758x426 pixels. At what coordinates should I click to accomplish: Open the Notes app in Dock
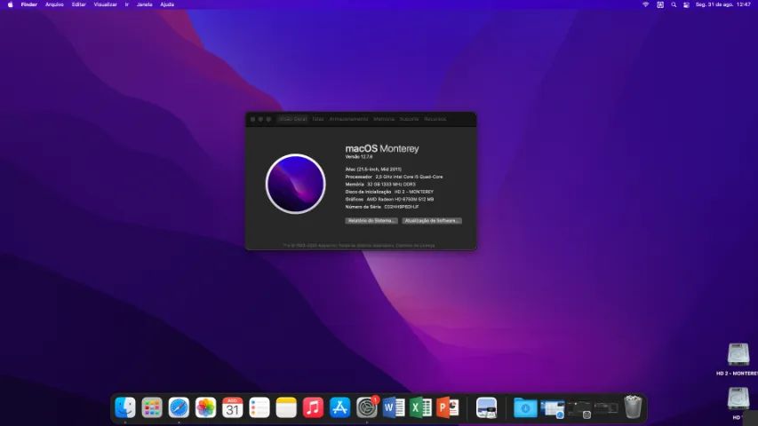click(286, 407)
